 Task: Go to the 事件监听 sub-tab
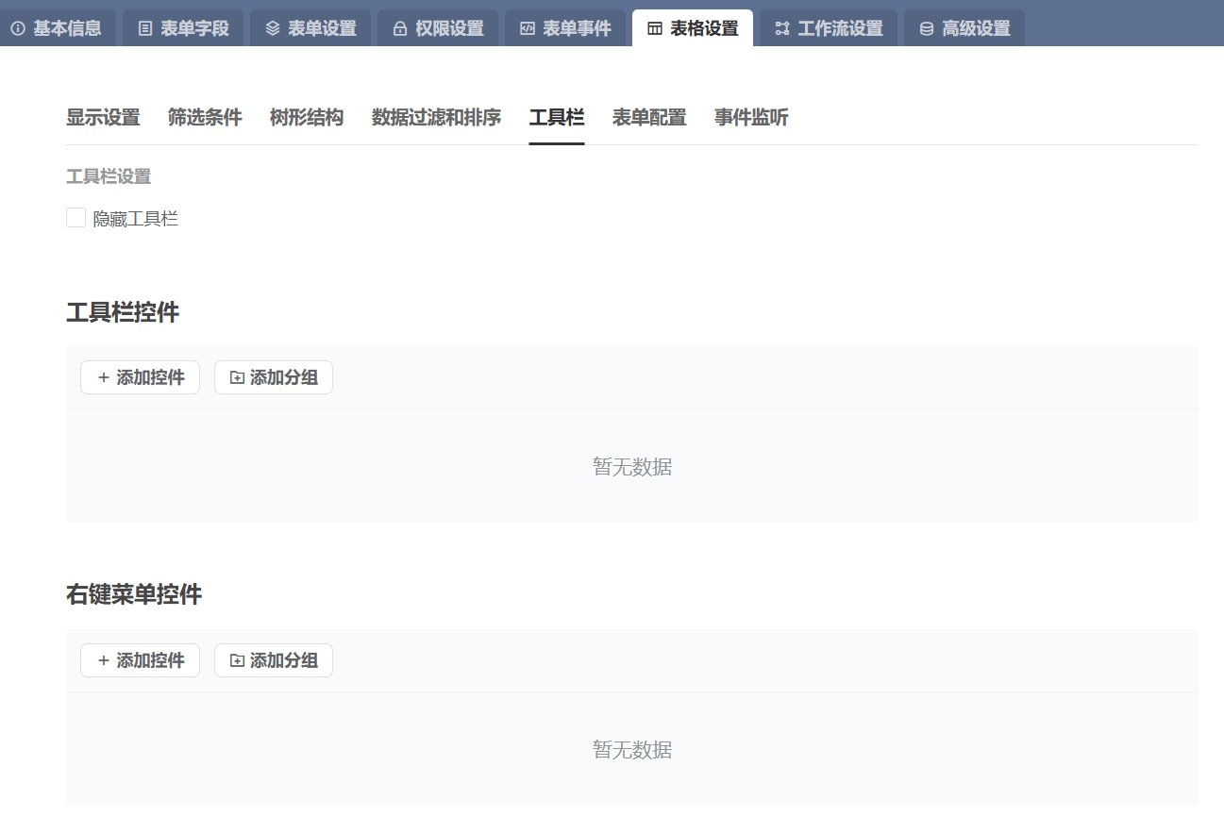751,118
